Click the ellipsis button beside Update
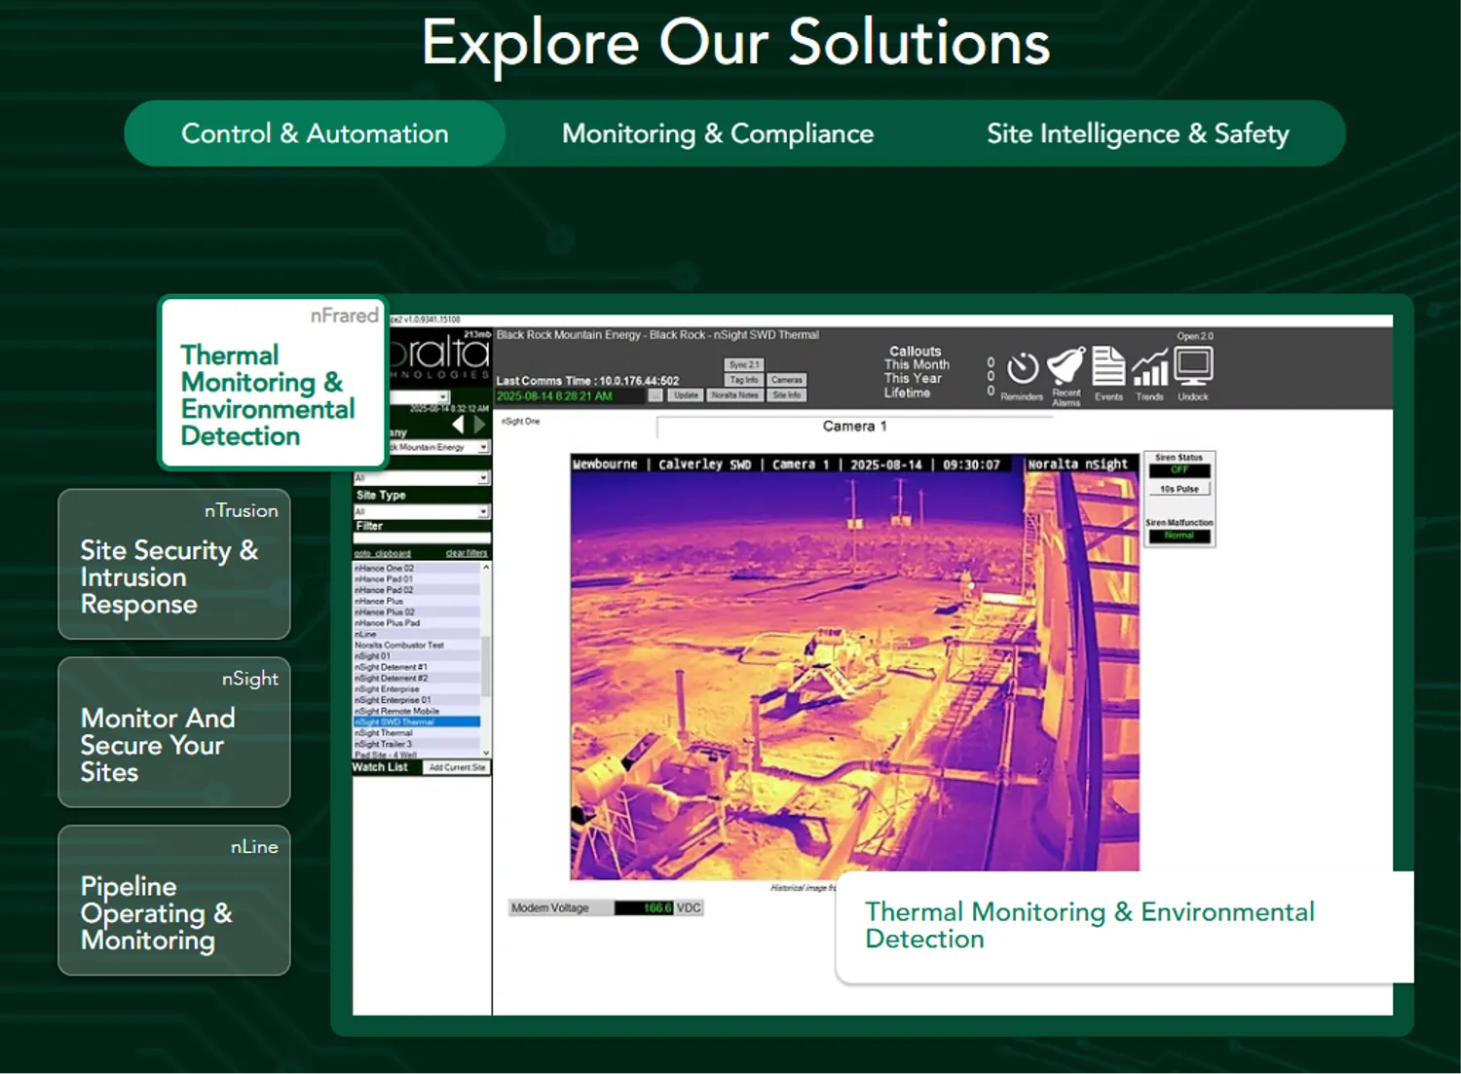The image size is (1461, 1074). 656,395
